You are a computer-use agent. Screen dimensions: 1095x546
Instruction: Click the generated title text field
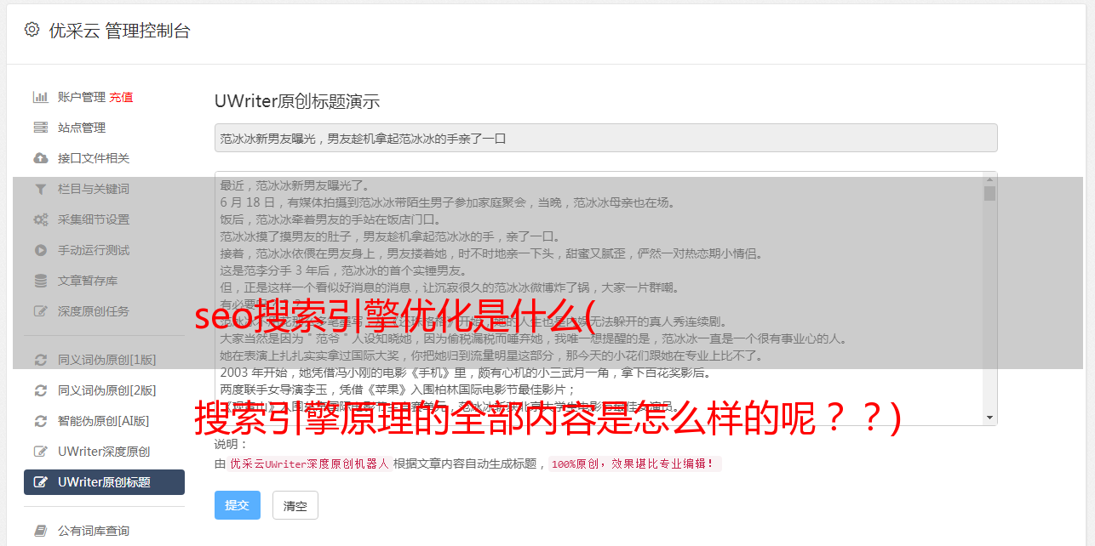[605, 138]
